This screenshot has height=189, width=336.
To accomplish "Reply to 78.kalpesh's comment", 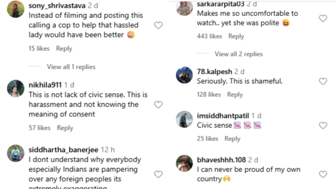I will tap(235, 95).
